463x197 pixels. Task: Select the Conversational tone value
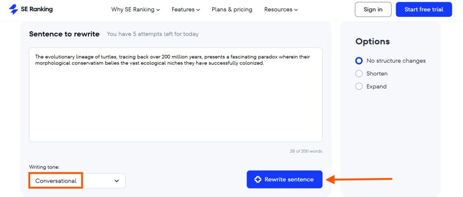(56, 181)
